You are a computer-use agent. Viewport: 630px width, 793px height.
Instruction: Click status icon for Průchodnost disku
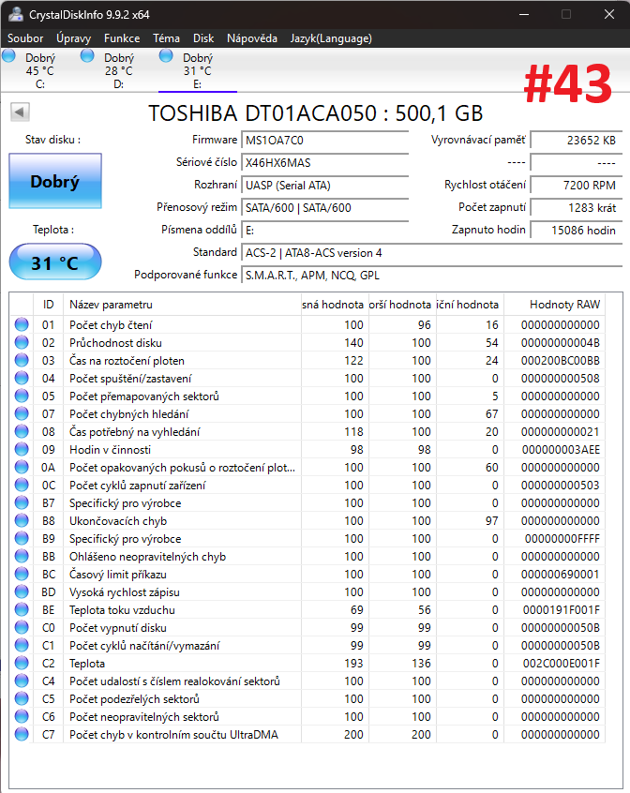coord(22,342)
